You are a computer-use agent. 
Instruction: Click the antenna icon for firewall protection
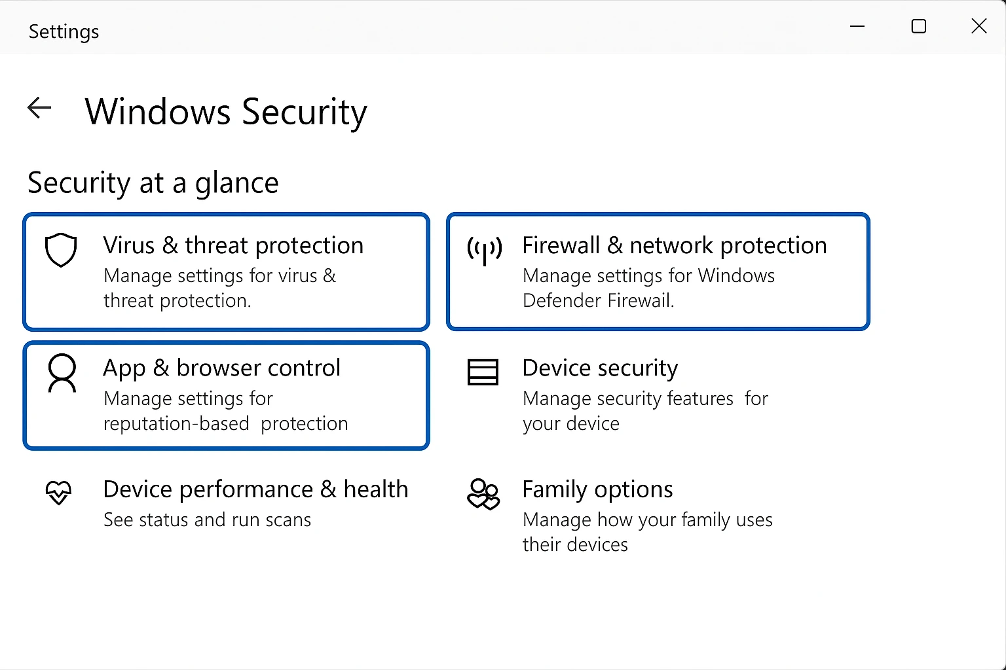(x=485, y=250)
